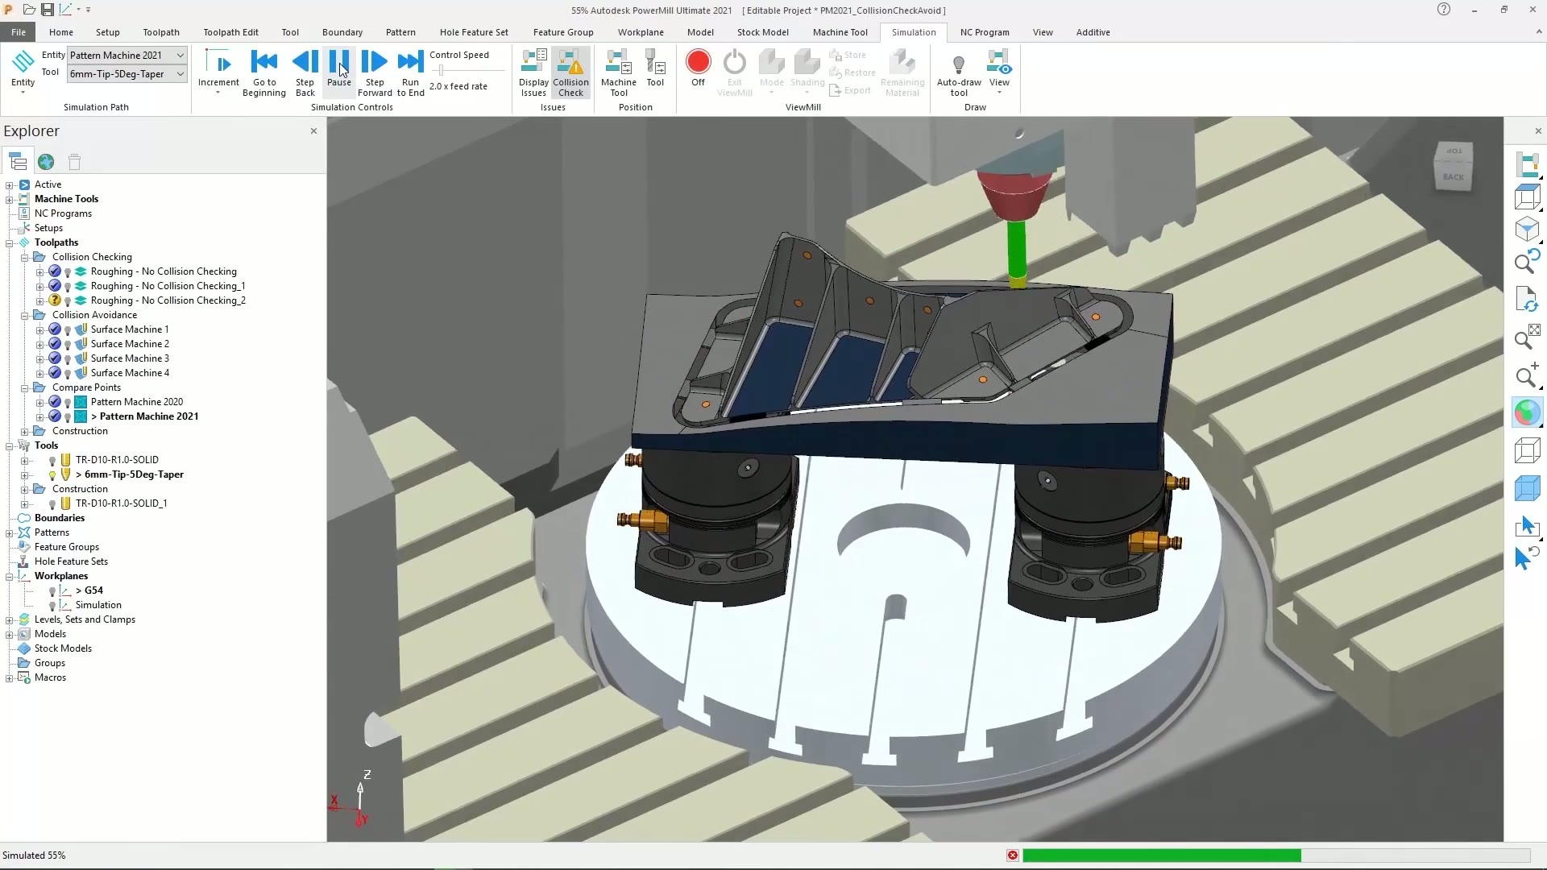Toggle light bulb for Surface Machine 3
The height and width of the screenshot is (870, 1547).
(x=68, y=359)
